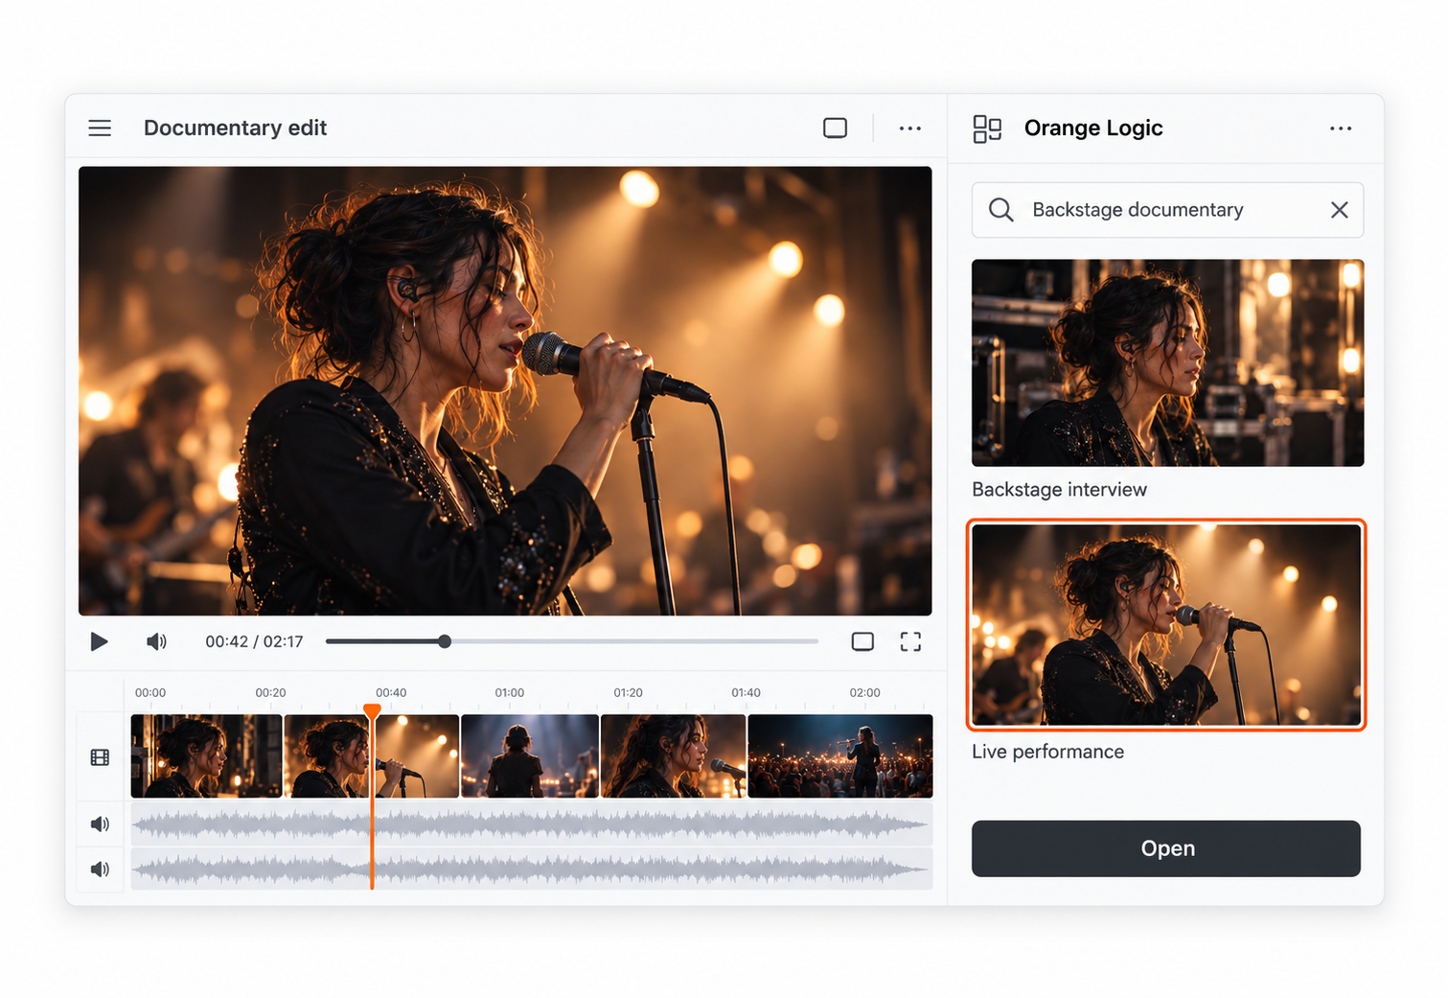The height and width of the screenshot is (998, 1448).
Task: Select the first backstage clip in timeline
Action: 207,755
